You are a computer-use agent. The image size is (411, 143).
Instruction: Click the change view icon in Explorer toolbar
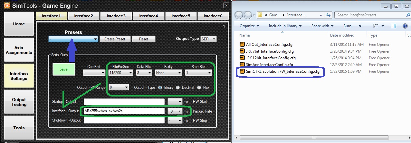376,26
